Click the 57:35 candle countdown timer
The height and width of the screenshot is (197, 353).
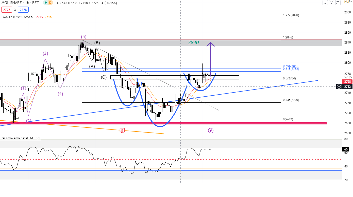(348, 77)
